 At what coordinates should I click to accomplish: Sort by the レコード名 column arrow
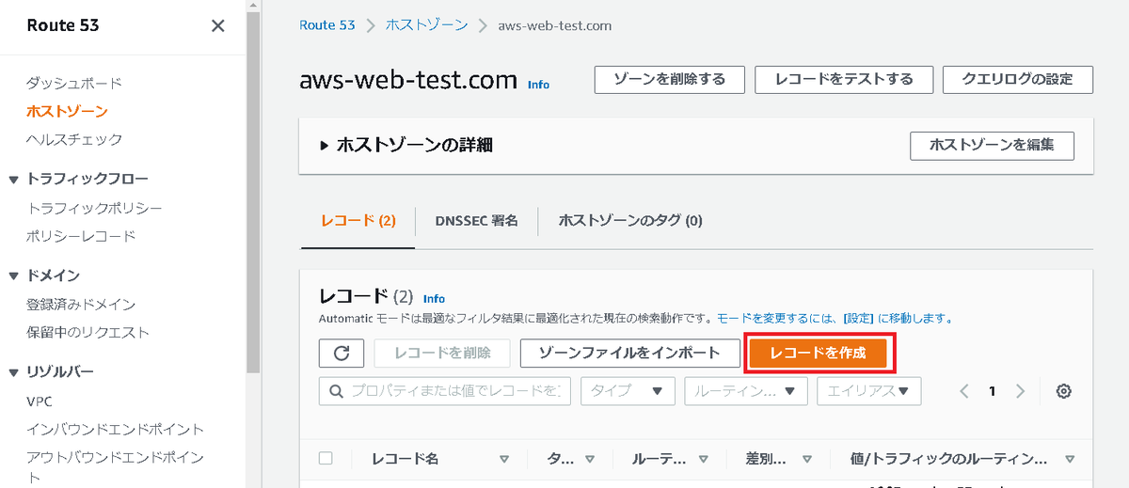pyautogui.click(x=504, y=459)
